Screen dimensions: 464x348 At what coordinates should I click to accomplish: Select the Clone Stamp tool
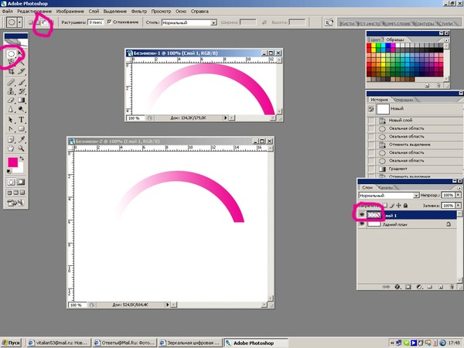point(12,91)
